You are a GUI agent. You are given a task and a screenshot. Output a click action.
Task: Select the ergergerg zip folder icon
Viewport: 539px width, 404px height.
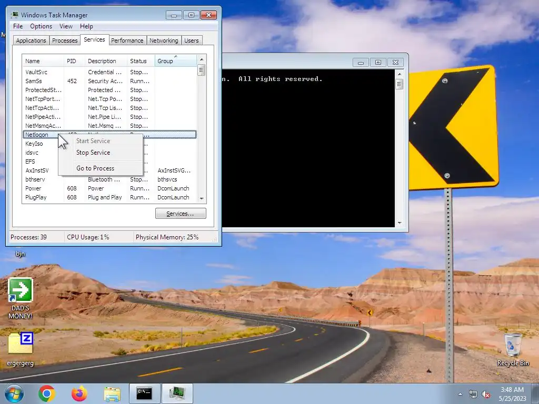coord(21,349)
